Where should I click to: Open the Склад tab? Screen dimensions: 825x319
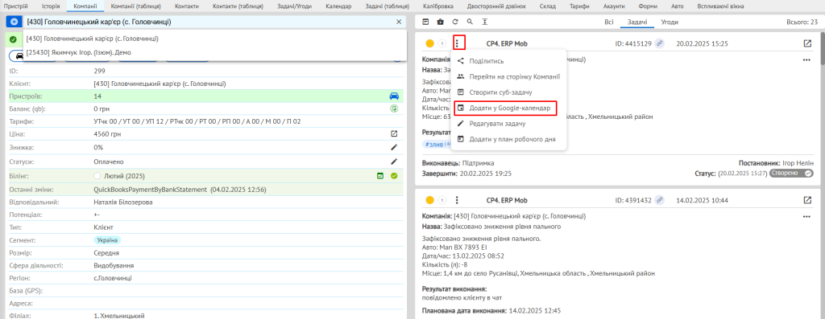[547, 6]
